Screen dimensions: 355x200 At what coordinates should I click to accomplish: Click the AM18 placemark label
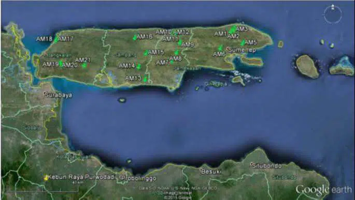click(44, 39)
